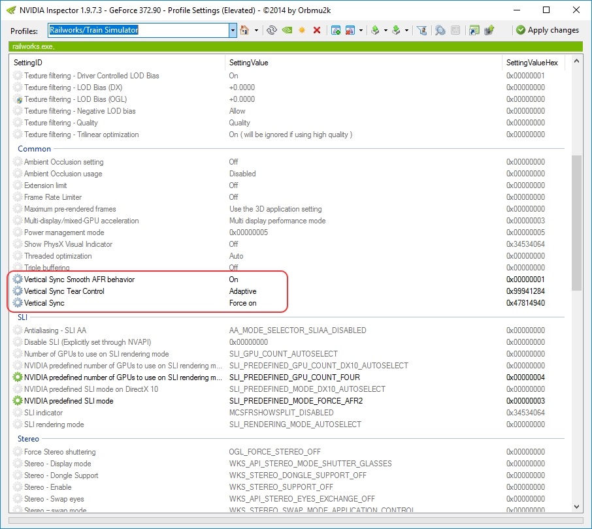Click the vertical scrollbar thumb
The height and width of the screenshot is (529, 592).
point(576,223)
